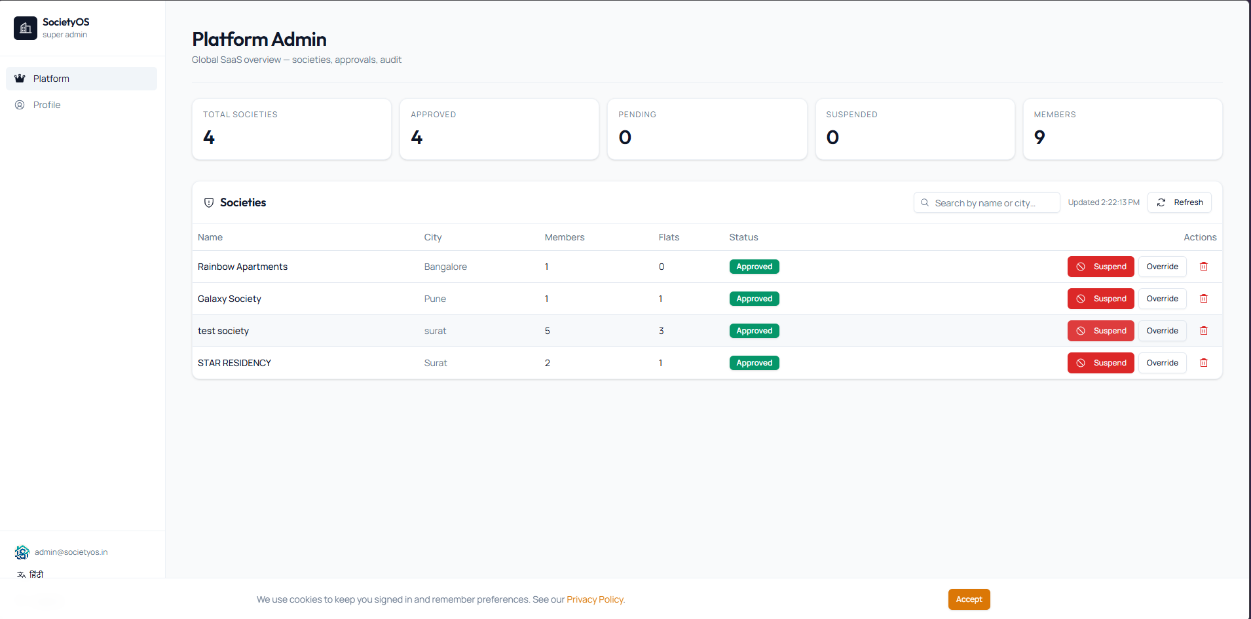Override test society status
Viewport: 1251px width, 619px height.
pyautogui.click(x=1162, y=331)
